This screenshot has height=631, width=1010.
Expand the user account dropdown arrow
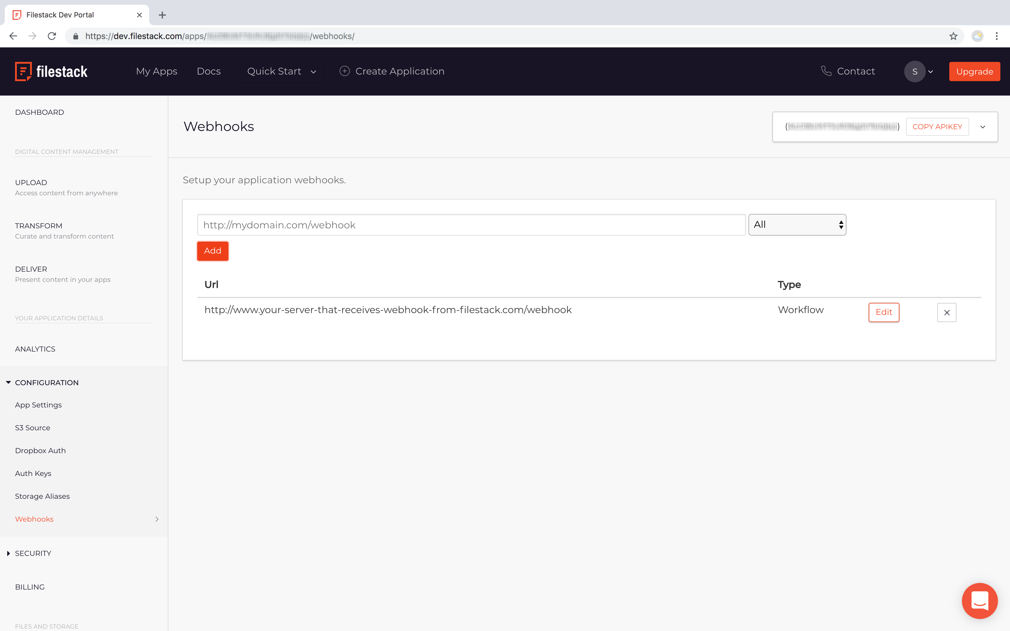point(930,72)
